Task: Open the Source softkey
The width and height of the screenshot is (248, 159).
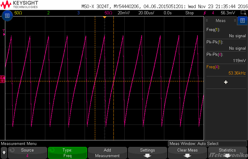Action: (x=28, y=153)
